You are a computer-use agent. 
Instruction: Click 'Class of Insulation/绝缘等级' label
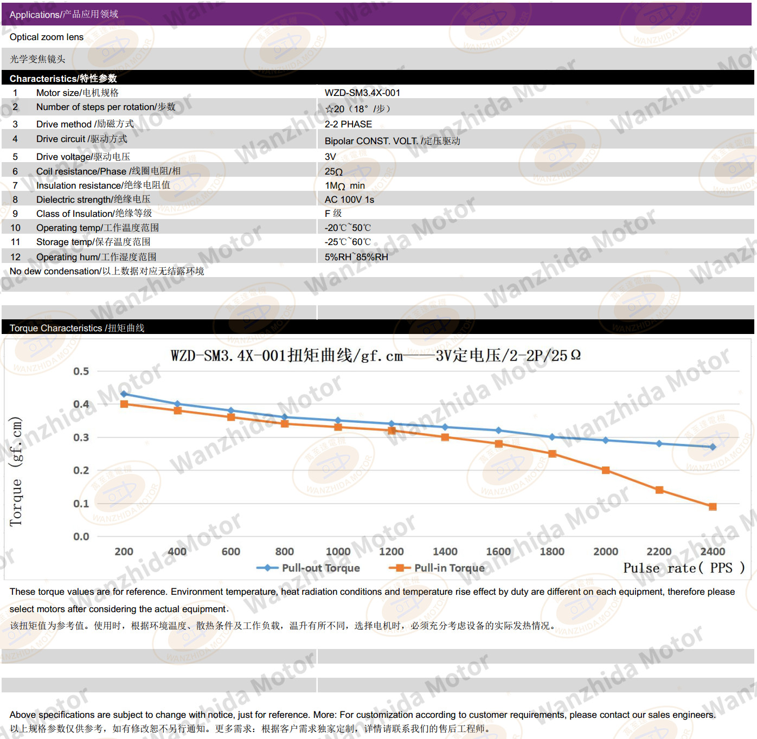(94, 213)
